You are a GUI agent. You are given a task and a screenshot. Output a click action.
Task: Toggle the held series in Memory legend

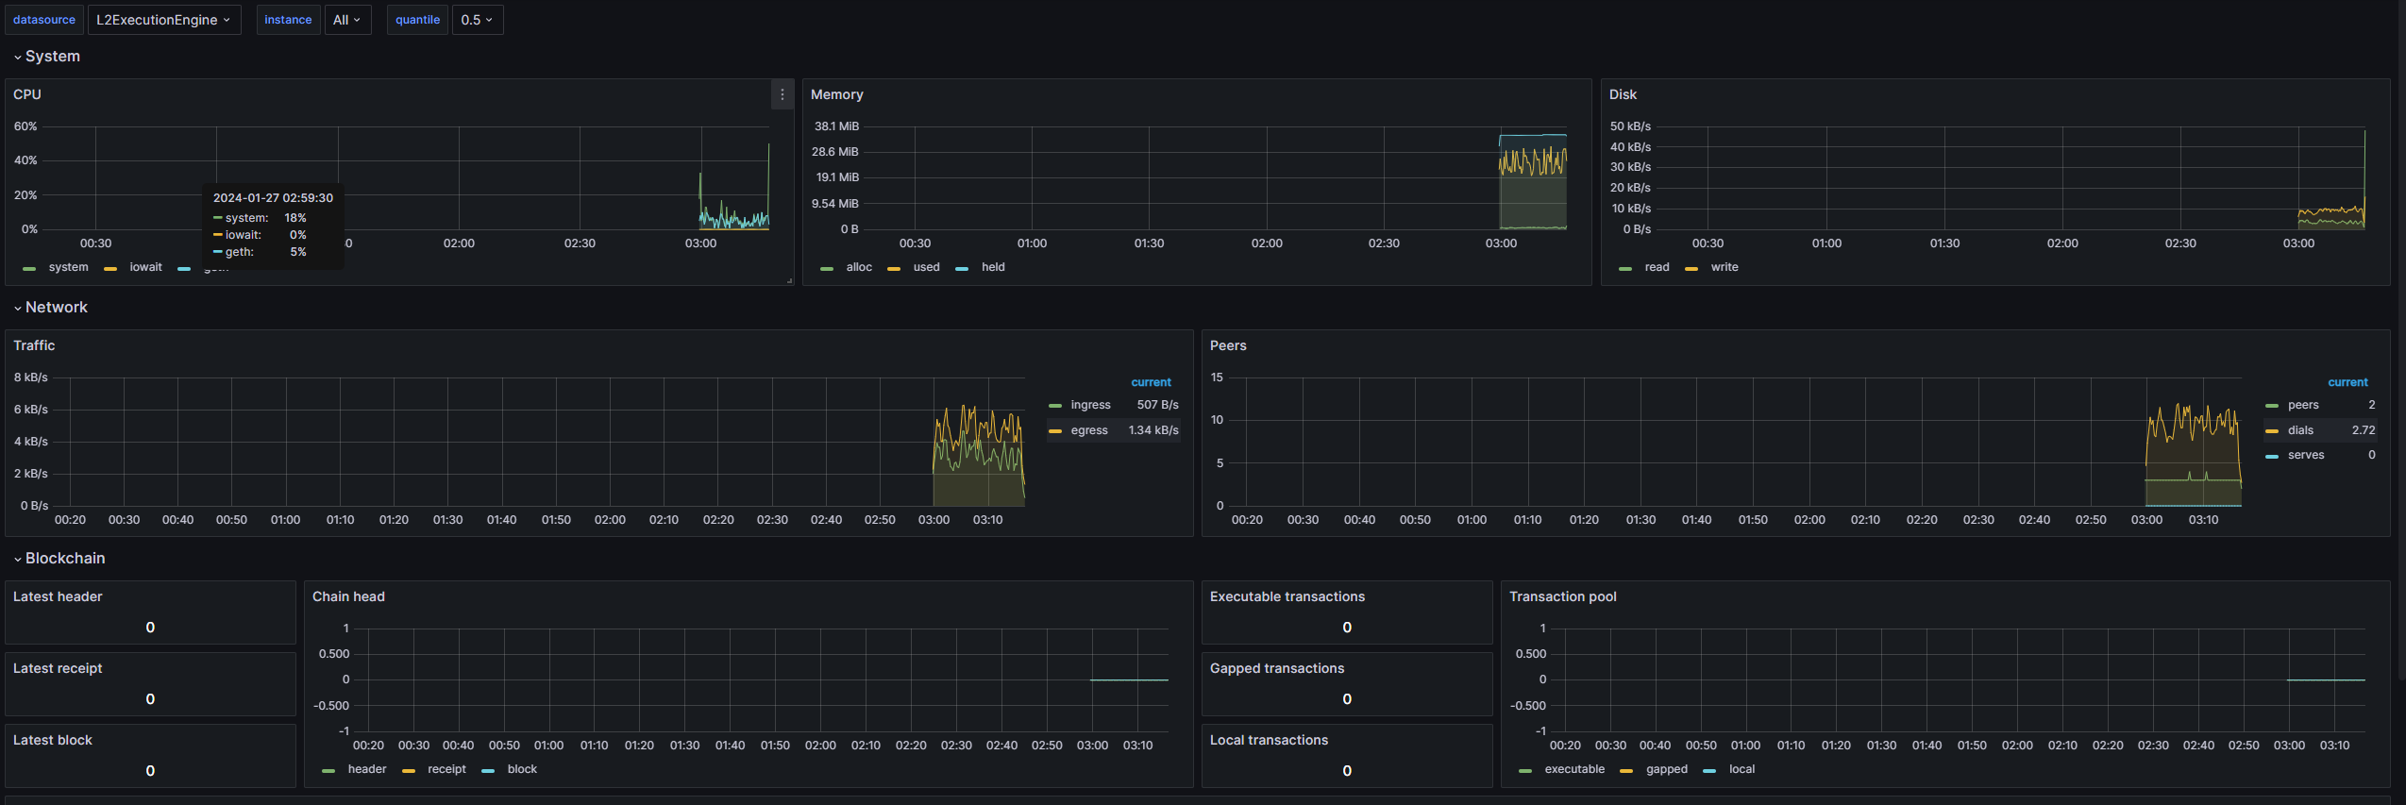pyautogui.click(x=993, y=267)
